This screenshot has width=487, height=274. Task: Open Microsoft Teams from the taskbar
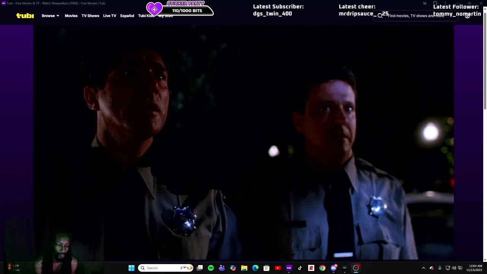[x=222, y=268]
